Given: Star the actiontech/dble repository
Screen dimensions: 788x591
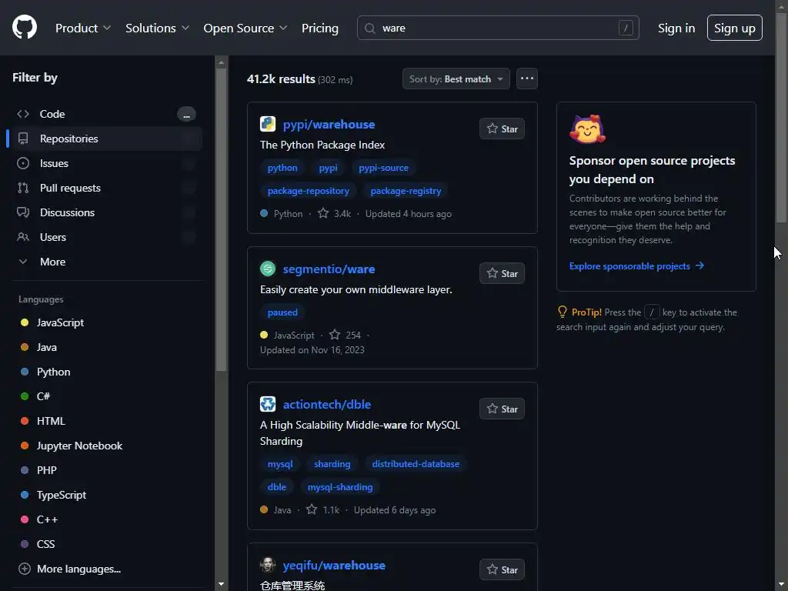Looking at the screenshot, I should pyautogui.click(x=502, y=409).
